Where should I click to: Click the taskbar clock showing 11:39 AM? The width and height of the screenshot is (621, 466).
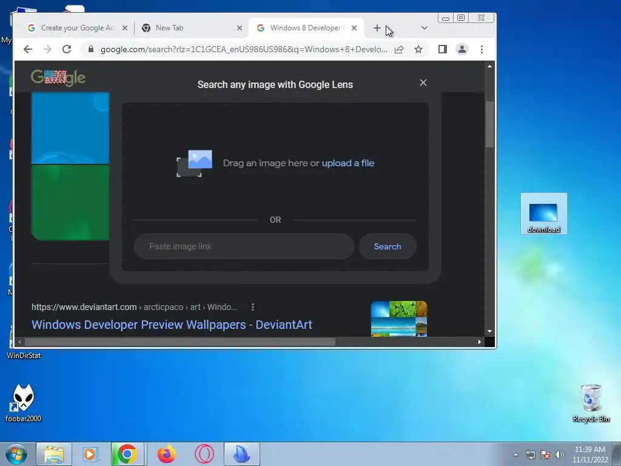(589, 454)
